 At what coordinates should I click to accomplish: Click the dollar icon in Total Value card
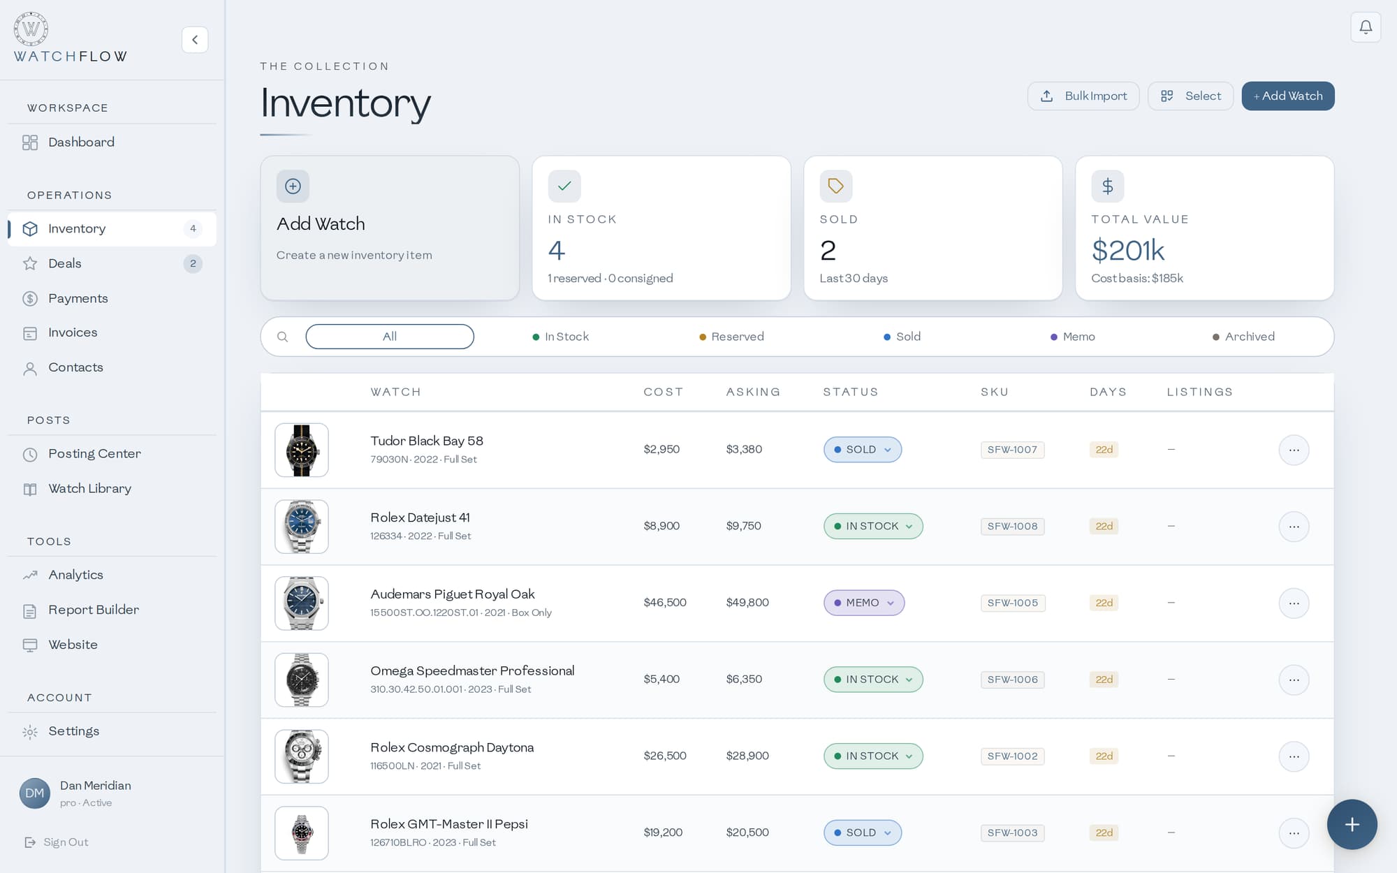click(1108, 186)
